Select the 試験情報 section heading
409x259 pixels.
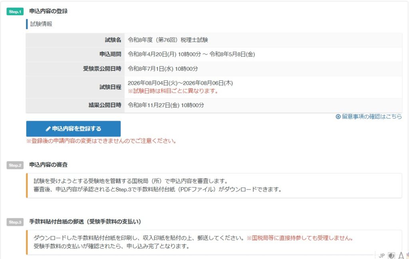click(41, 24)
